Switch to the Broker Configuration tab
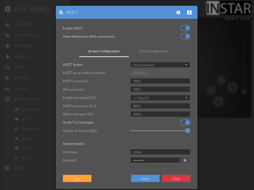254x190 pixels. pos(104,51)
